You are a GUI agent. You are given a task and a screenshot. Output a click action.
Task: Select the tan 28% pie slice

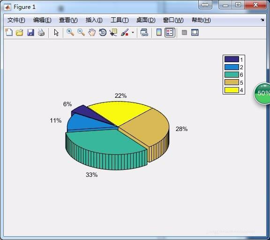tap(146, 127)
